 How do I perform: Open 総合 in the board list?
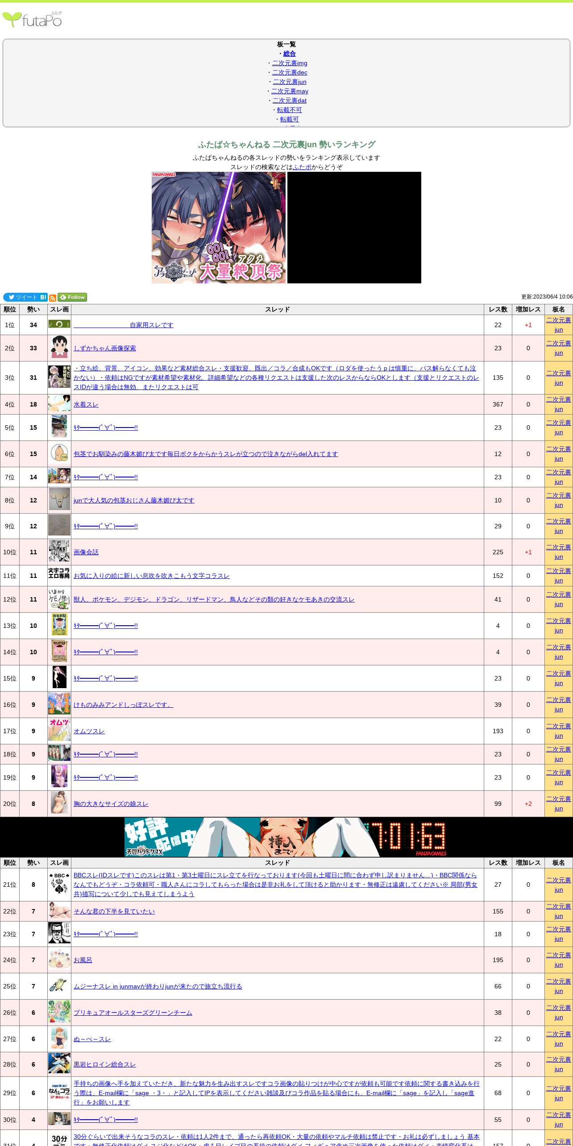tap(290, 54)
